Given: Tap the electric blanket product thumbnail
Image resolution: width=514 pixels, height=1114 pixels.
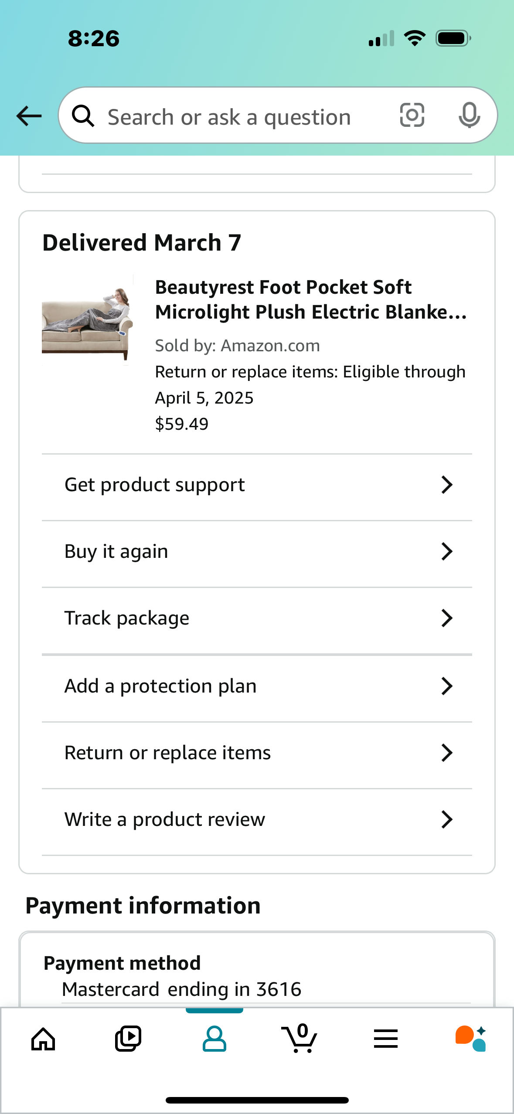Looking at the screenshot, I should click(x=88, y=319).
